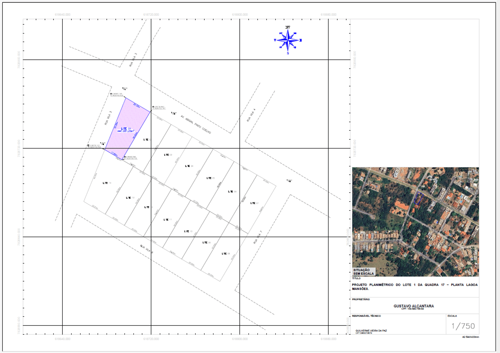Click 'RUA VILA 3' label beside Lote 01
This screenshot has width=500, height=353.
tap(108, 118)
